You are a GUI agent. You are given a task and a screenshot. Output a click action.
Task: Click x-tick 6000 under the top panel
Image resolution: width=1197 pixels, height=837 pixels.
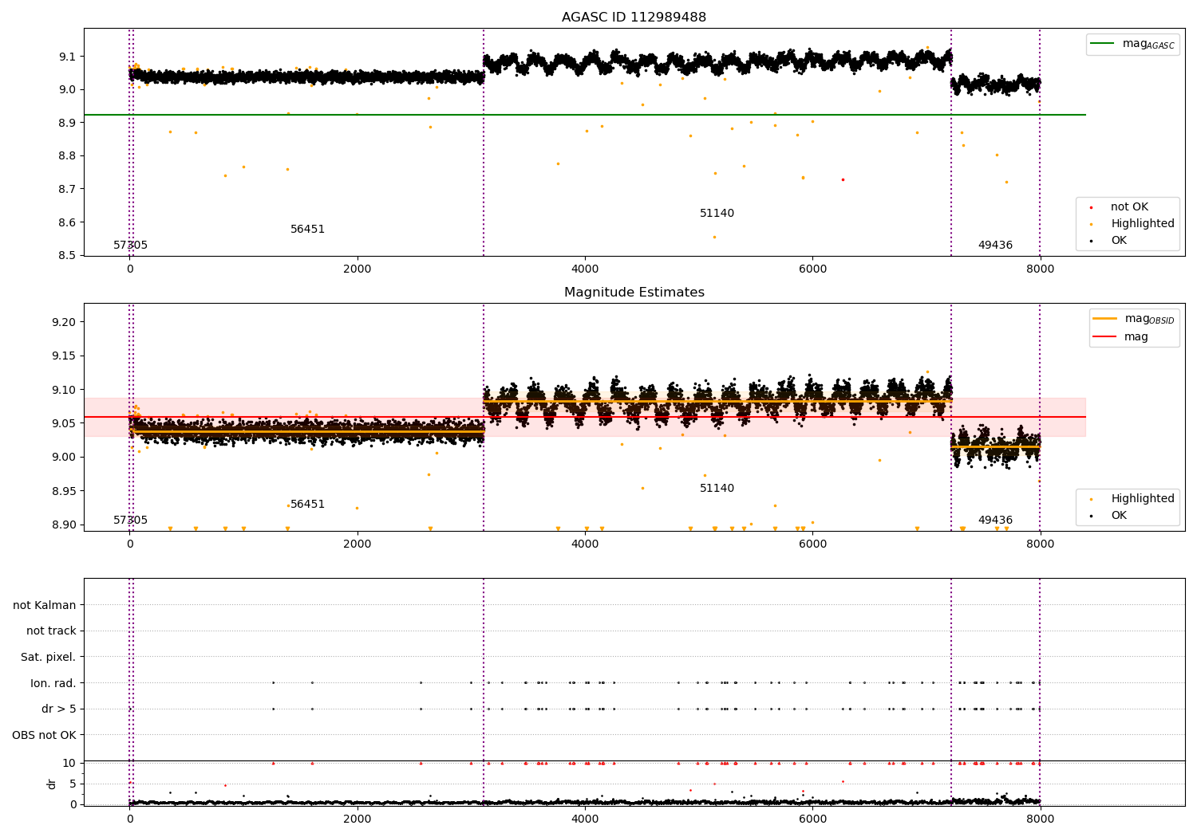[x=812, y=269]
